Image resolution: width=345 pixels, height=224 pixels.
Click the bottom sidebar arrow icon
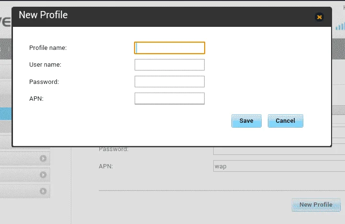tap(43, 191)
